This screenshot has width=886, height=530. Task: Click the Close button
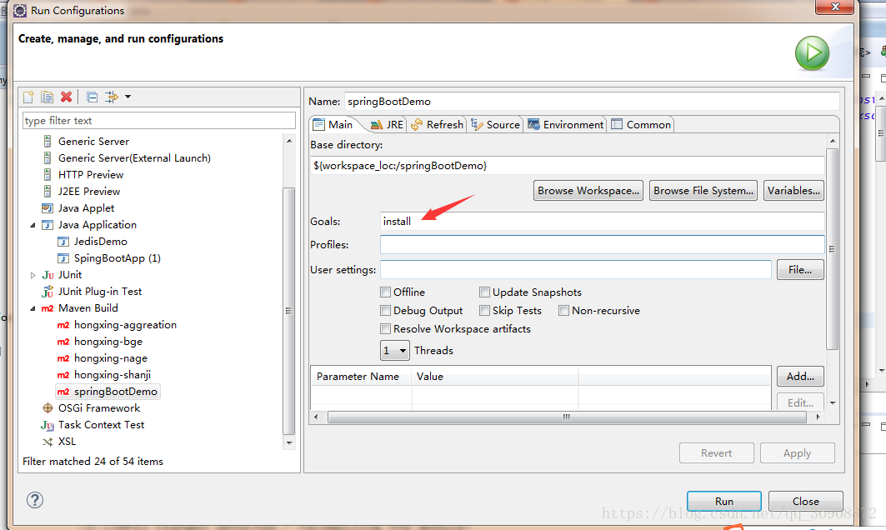click(806, 501)
